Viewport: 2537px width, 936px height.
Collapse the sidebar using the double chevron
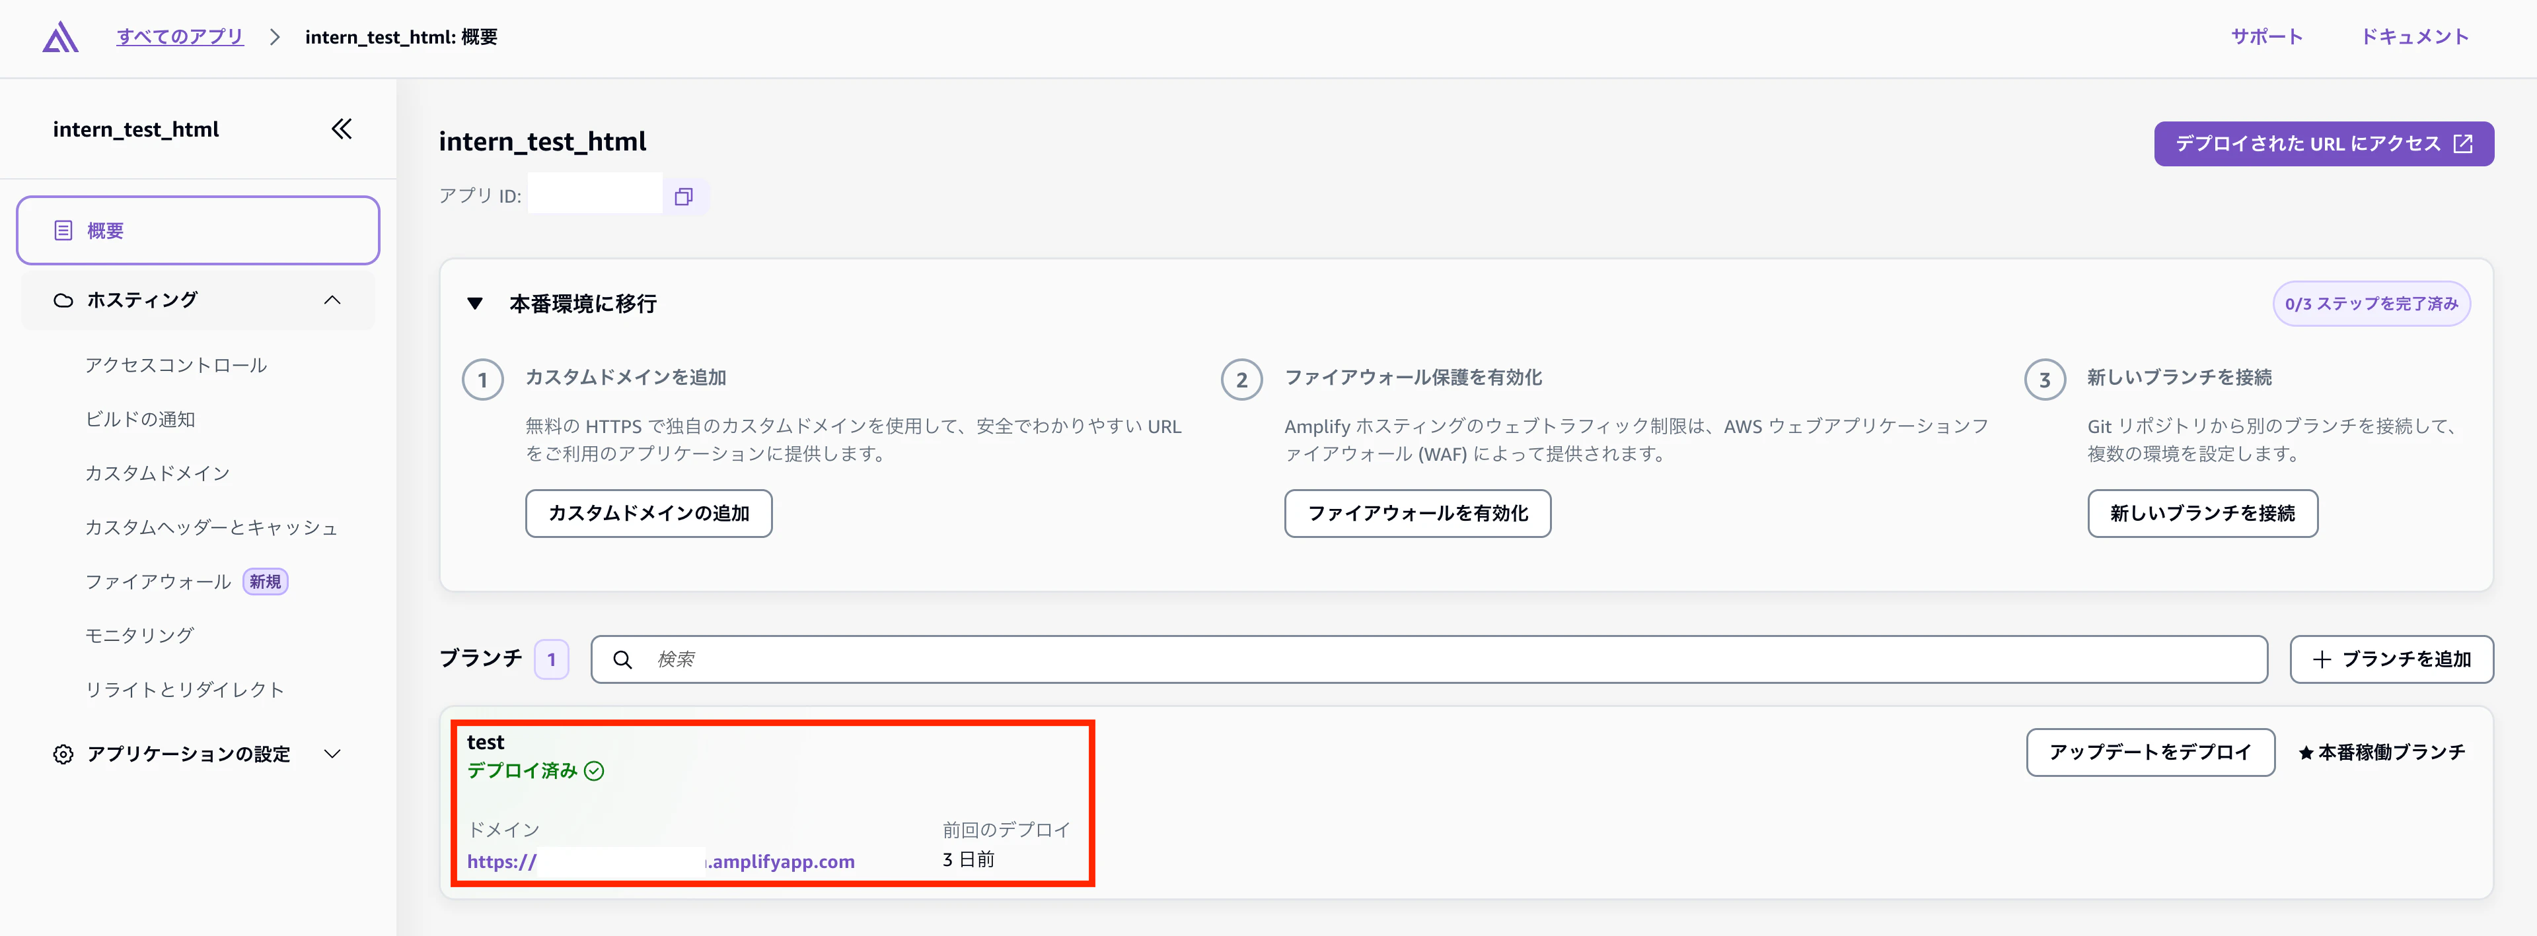point(341,128)
